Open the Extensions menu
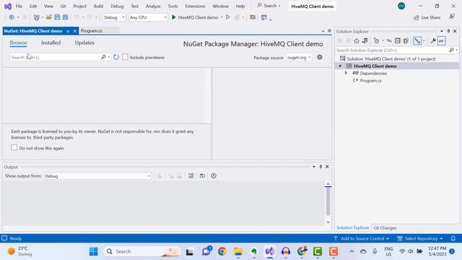This screenshot has height=260, width=462. click(195, 6)
